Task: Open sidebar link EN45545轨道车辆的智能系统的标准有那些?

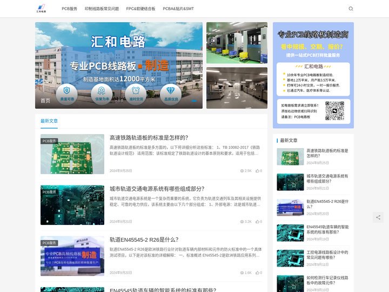Action: click(x=327, y=229)
